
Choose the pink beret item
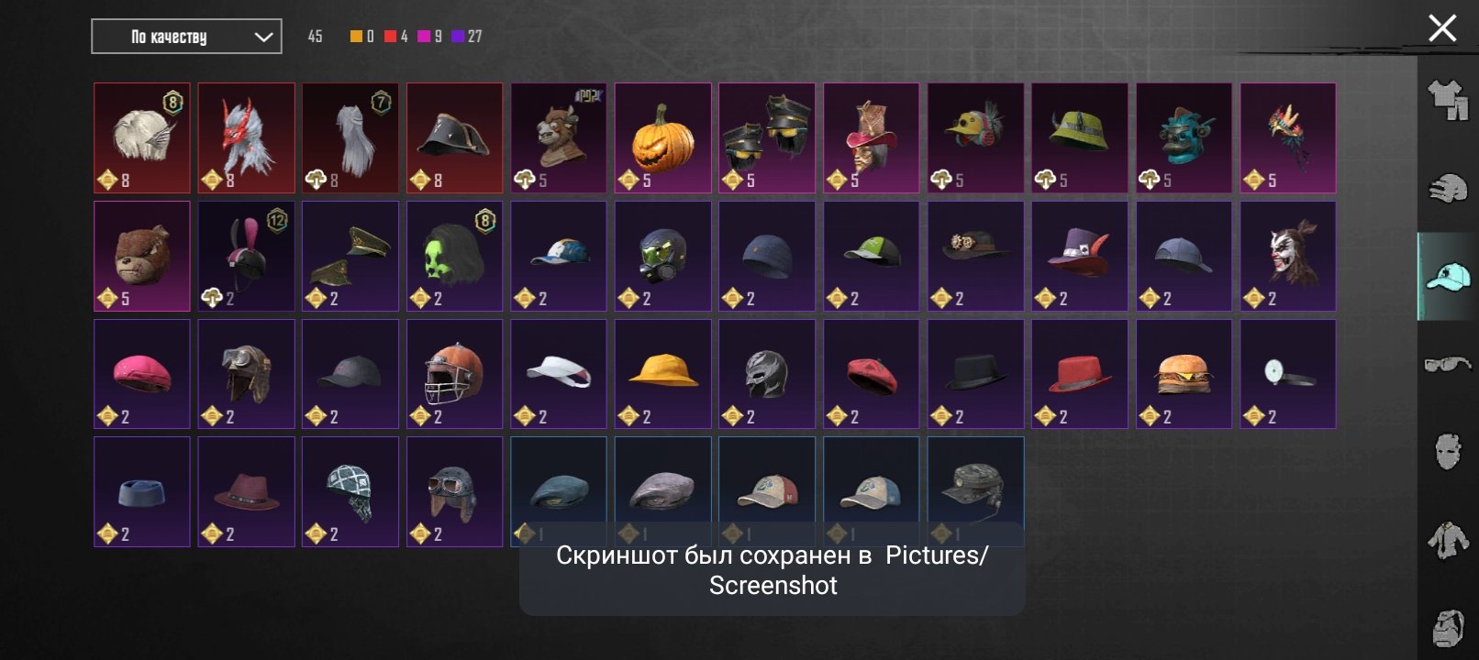[x=142, y=374]
